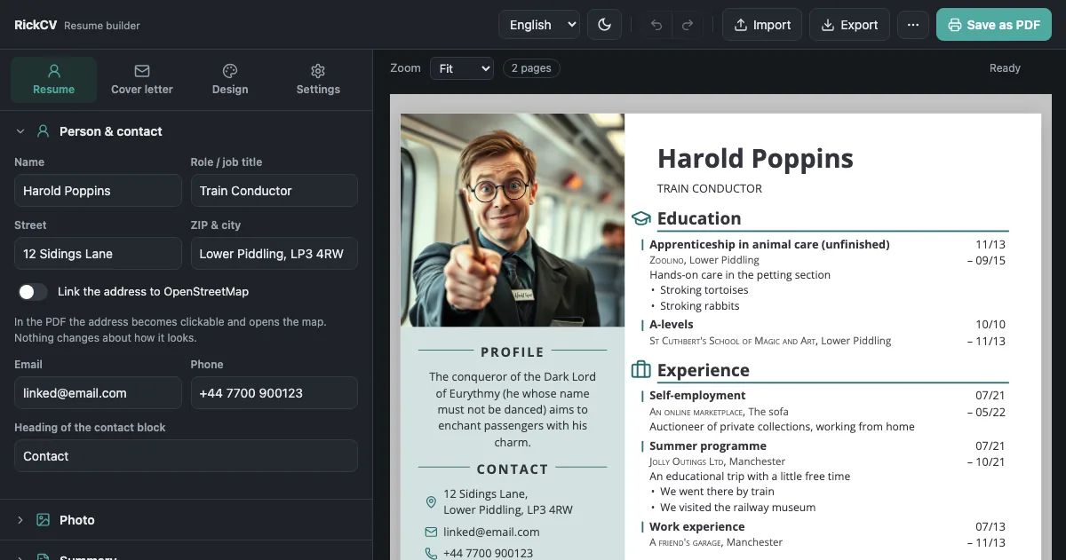Click the resume profile photo
This screenshot has height=560, width=1066.
tap(513, 220)
